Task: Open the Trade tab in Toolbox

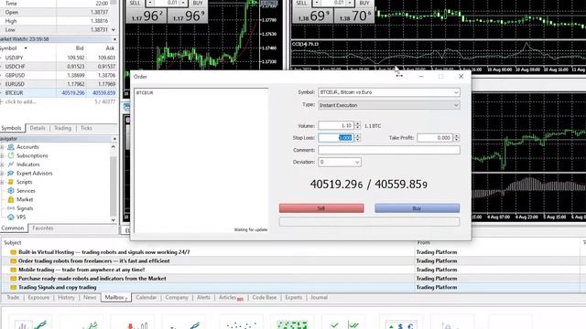Action: [13, 298]
